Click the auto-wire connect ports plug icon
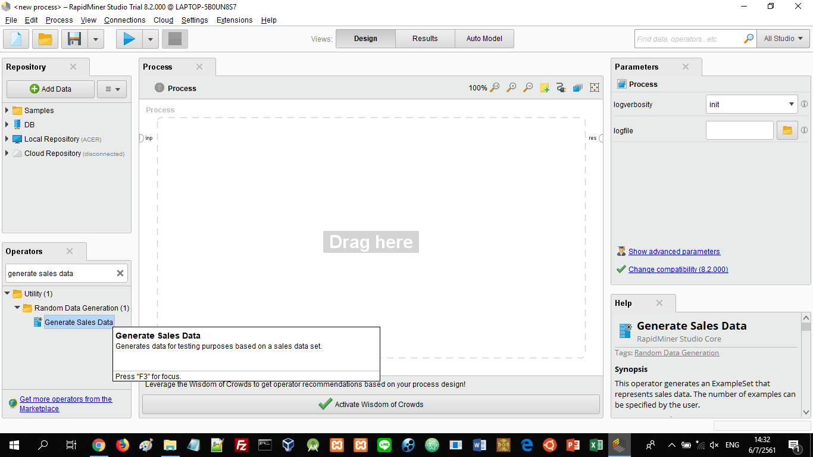 [x=561, y=88]
